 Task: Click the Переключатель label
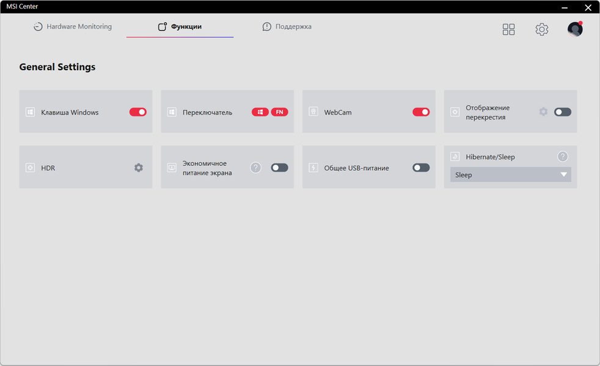pyautogui.click(x=207, y=112)
